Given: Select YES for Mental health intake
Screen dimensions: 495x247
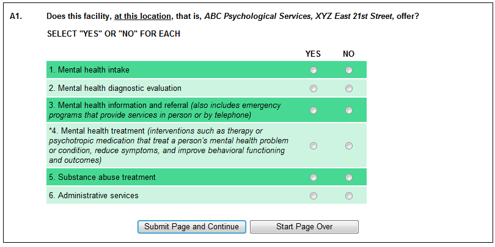Looking at the screenshot, I should point(313,70).
